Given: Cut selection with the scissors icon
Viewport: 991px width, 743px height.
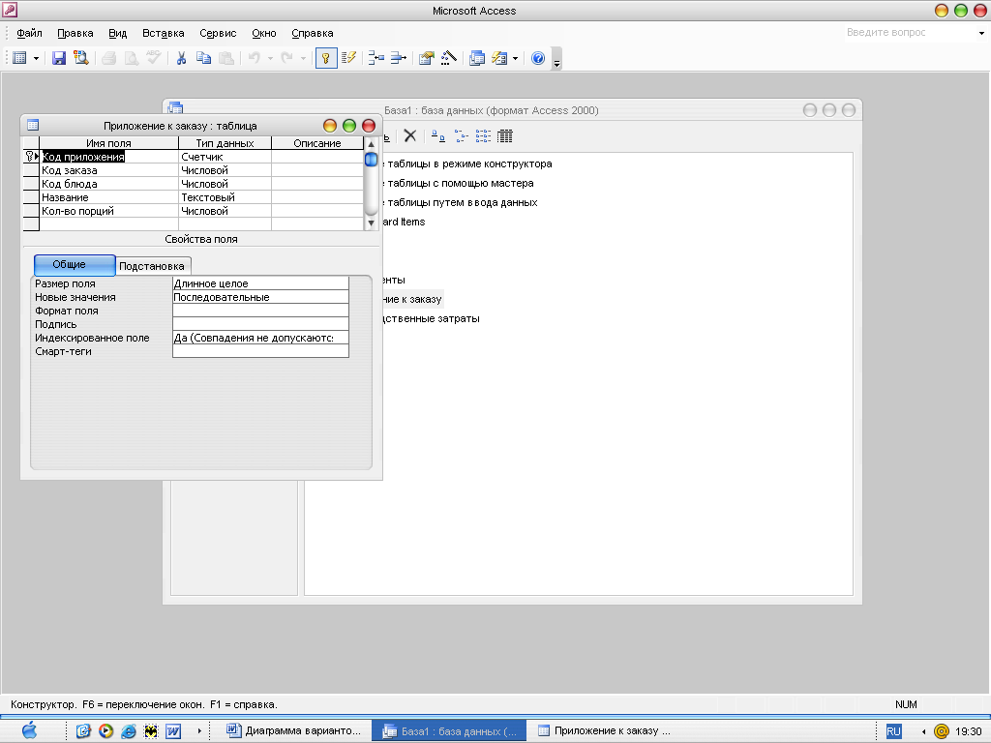Looking at the screenshot, I should pyautogui.click(x=181, y=58).
